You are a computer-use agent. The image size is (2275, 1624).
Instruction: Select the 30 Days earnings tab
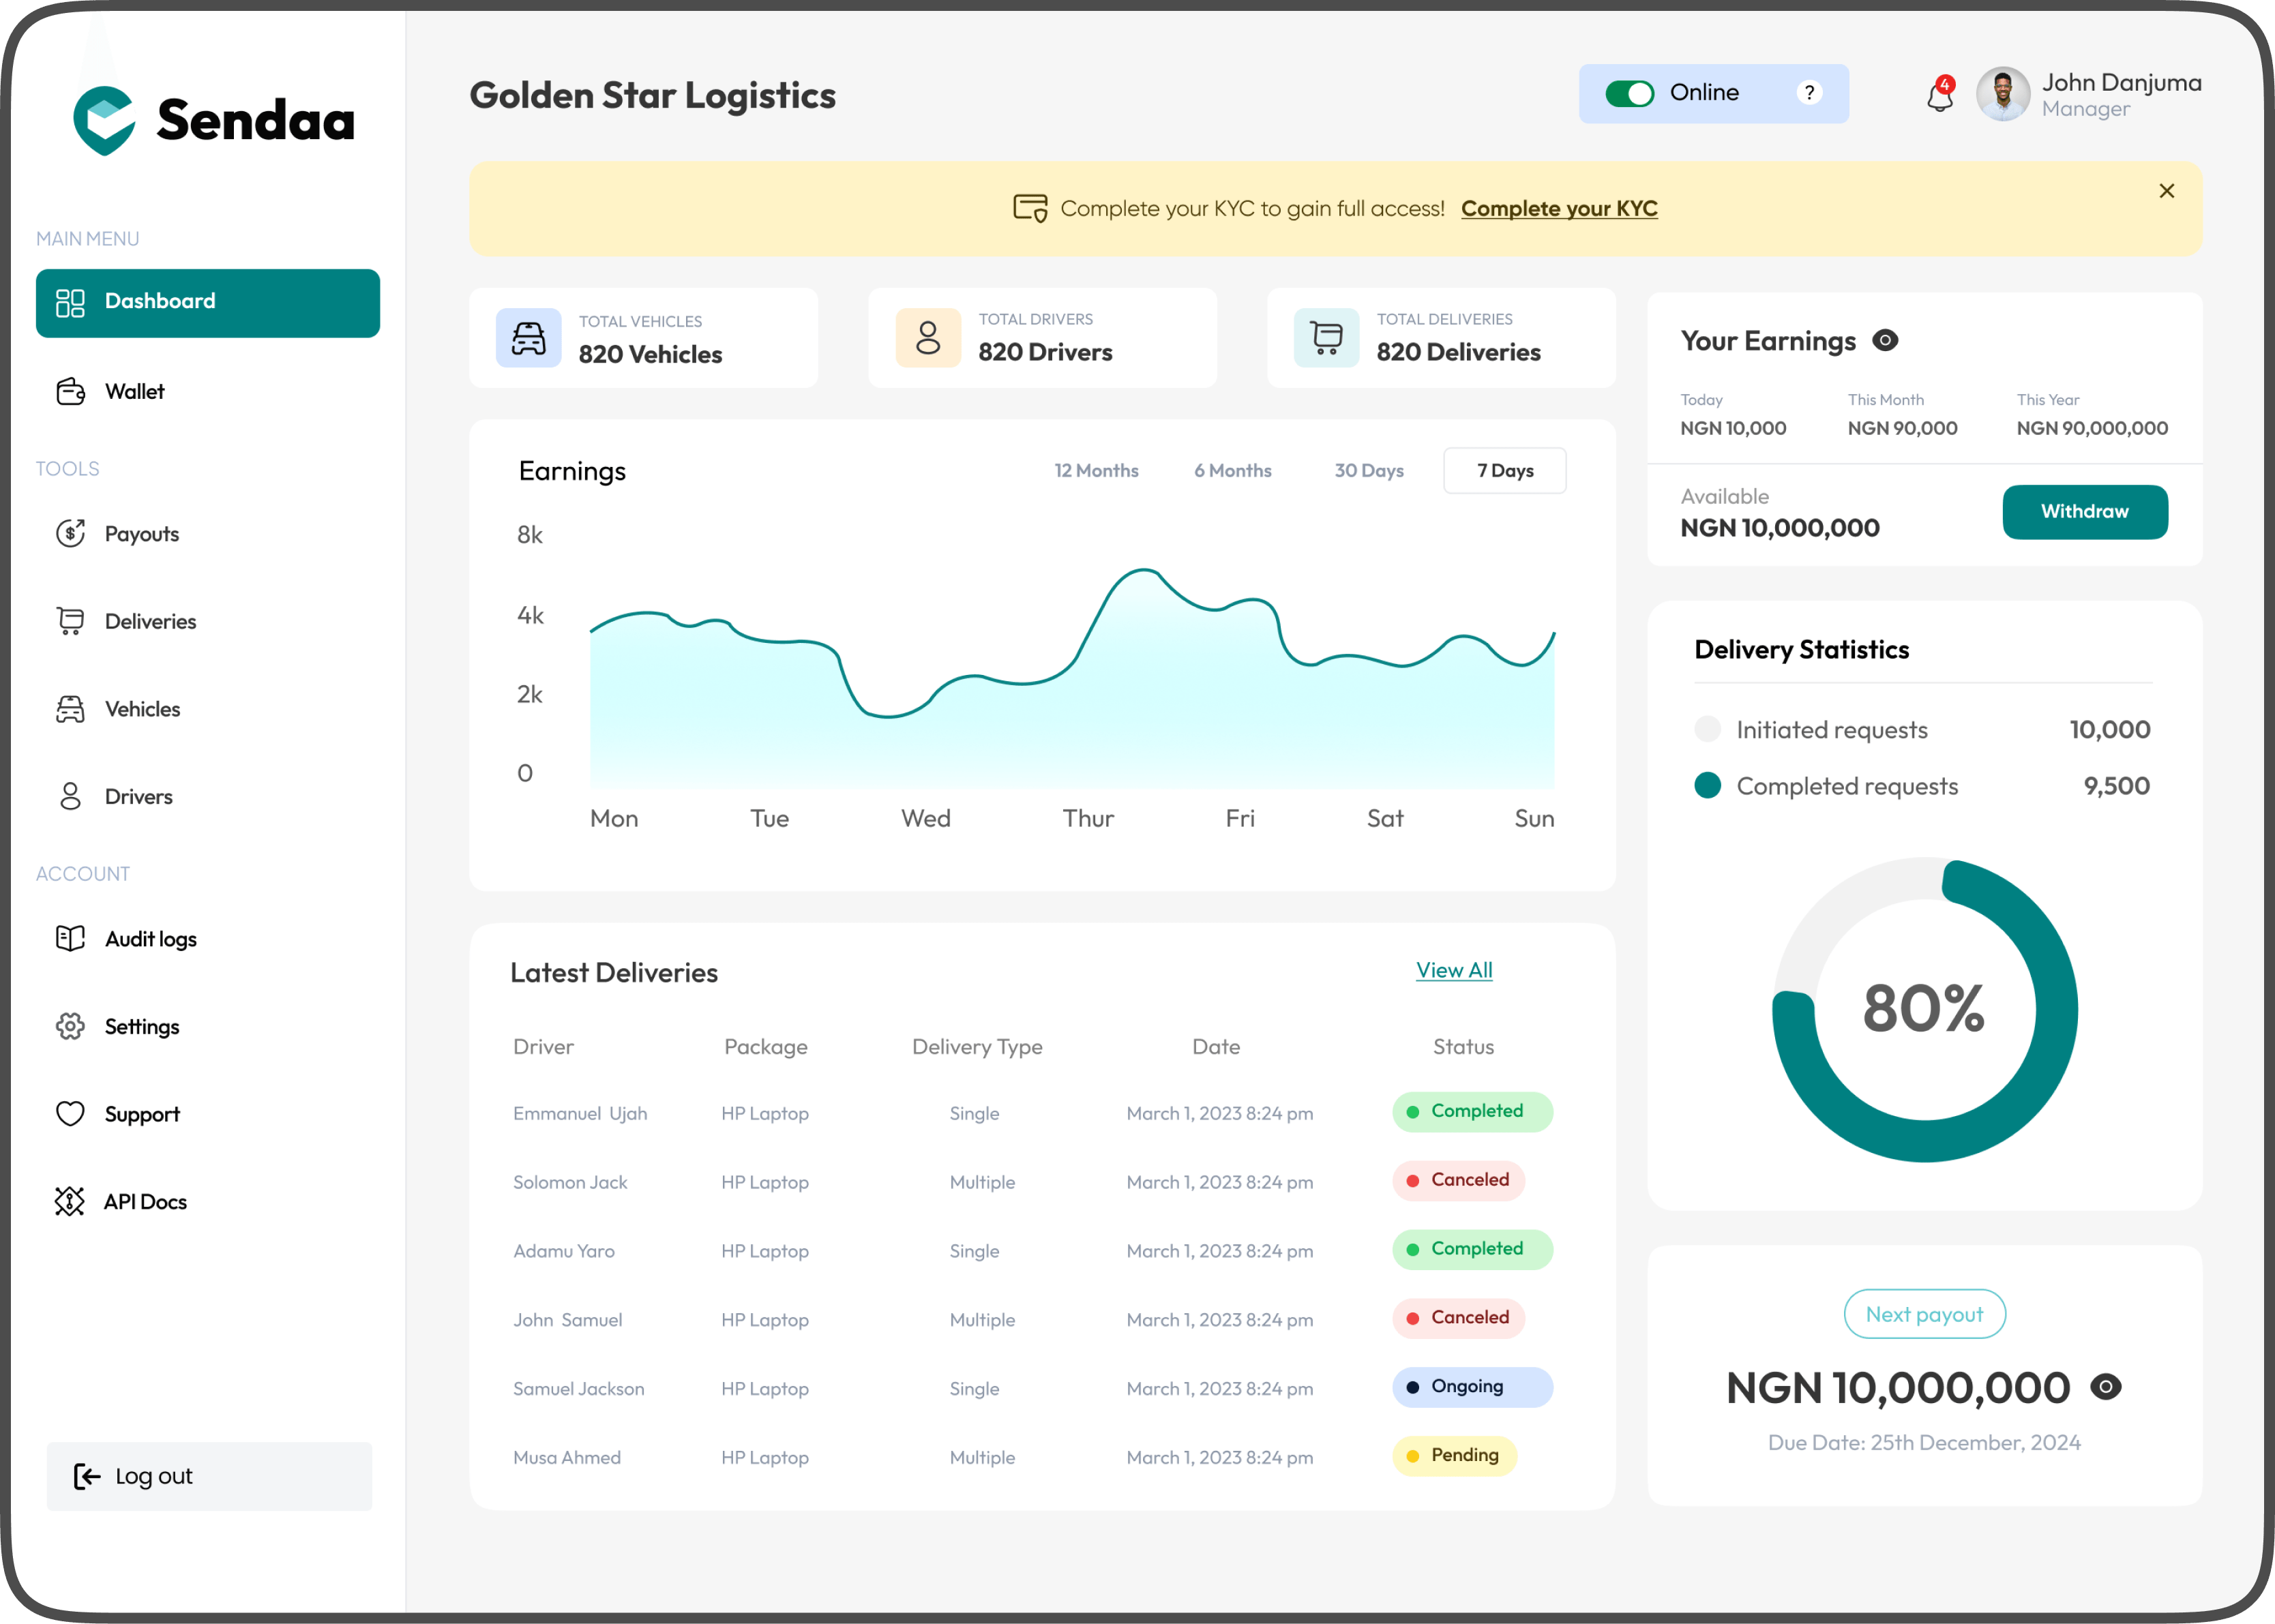click(x=1369, y=470)
